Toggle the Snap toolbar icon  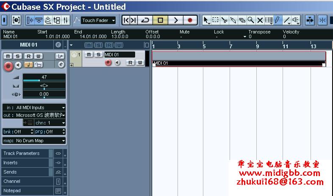pos(322,20)
